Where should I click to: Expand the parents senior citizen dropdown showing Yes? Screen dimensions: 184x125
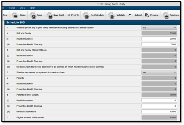[x=159, y=72]
